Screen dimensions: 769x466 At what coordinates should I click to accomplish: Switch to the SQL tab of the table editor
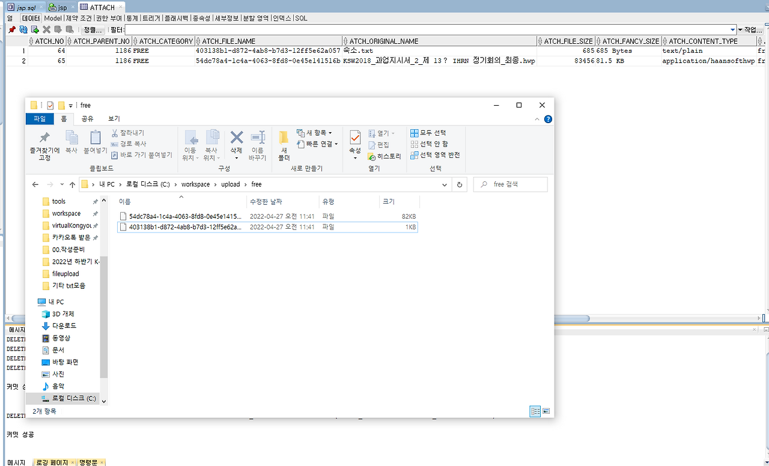(x=300, y=18)
